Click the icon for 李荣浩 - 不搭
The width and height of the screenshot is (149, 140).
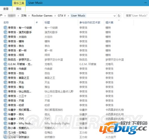click(x=5, y=100)
